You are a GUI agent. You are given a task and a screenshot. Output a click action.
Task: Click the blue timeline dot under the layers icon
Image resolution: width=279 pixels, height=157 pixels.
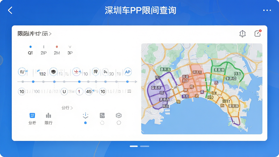54,82
